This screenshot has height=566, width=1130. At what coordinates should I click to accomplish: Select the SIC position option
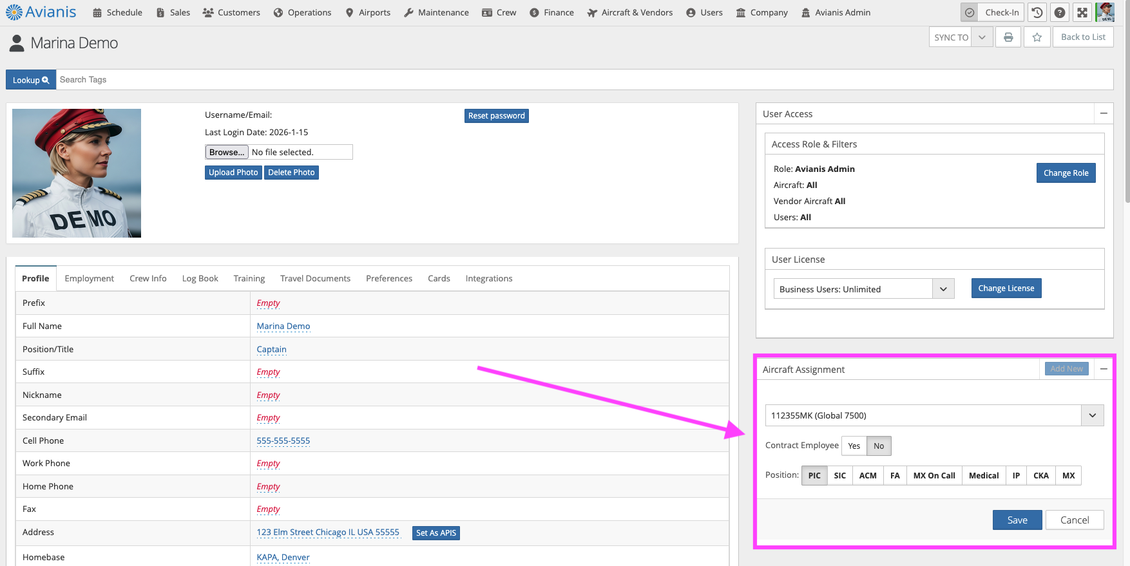(839, 476)
